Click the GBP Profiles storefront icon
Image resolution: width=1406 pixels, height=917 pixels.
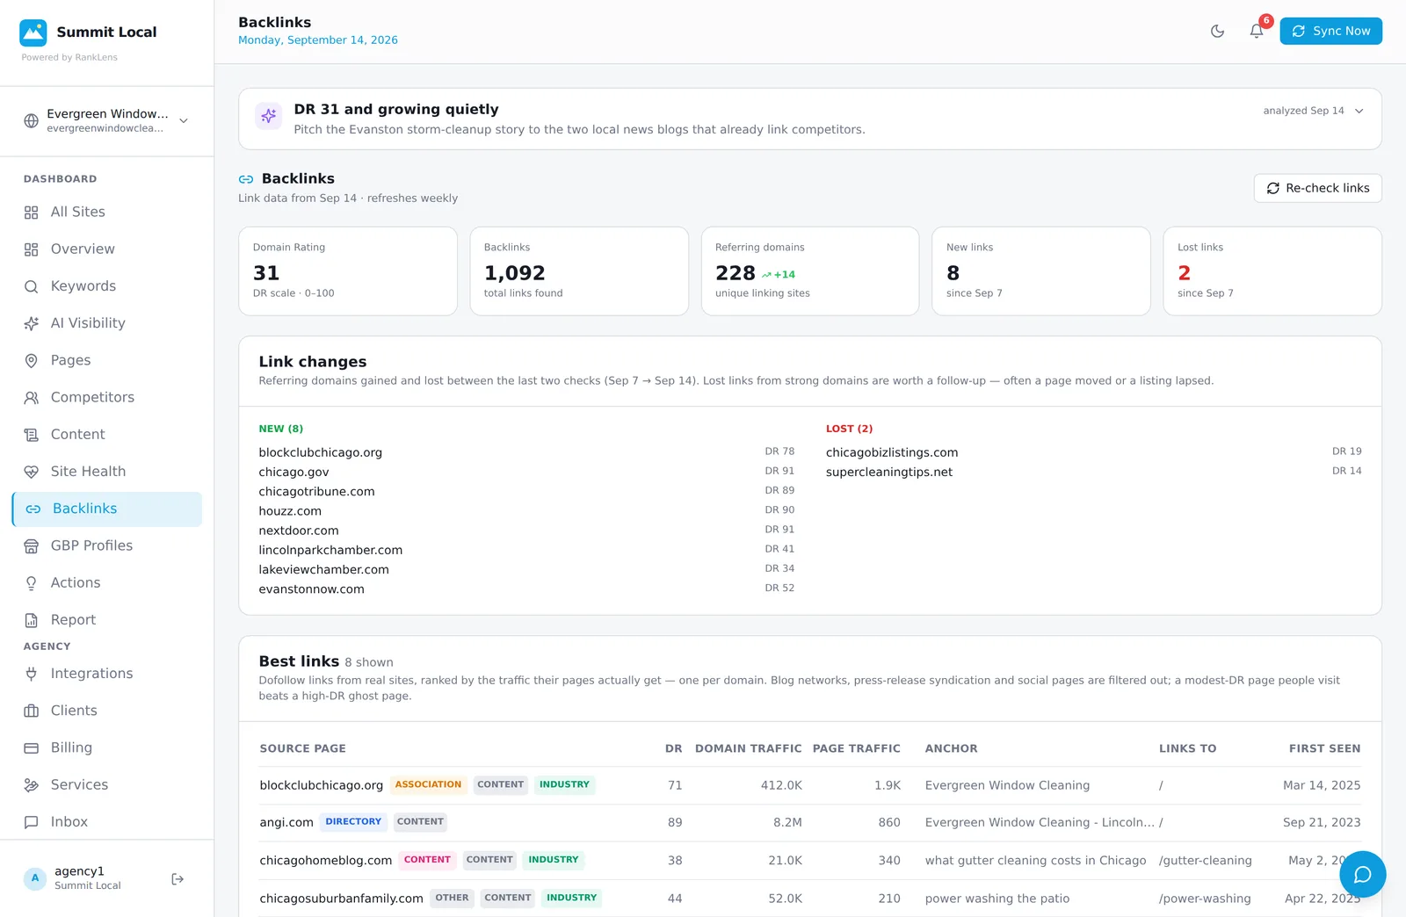(x=32, y=546)
